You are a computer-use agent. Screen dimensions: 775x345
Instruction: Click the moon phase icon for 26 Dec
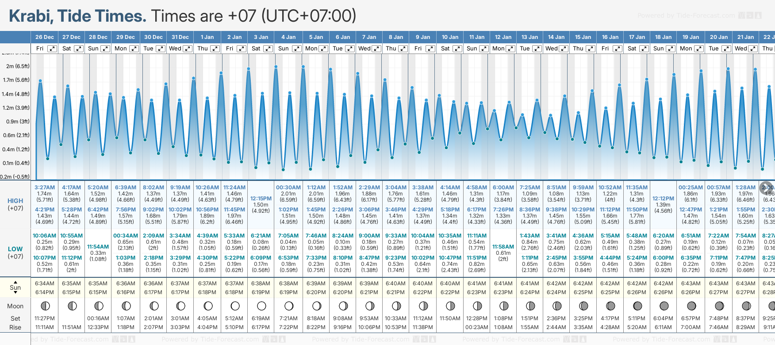click(x=45, y=306)
